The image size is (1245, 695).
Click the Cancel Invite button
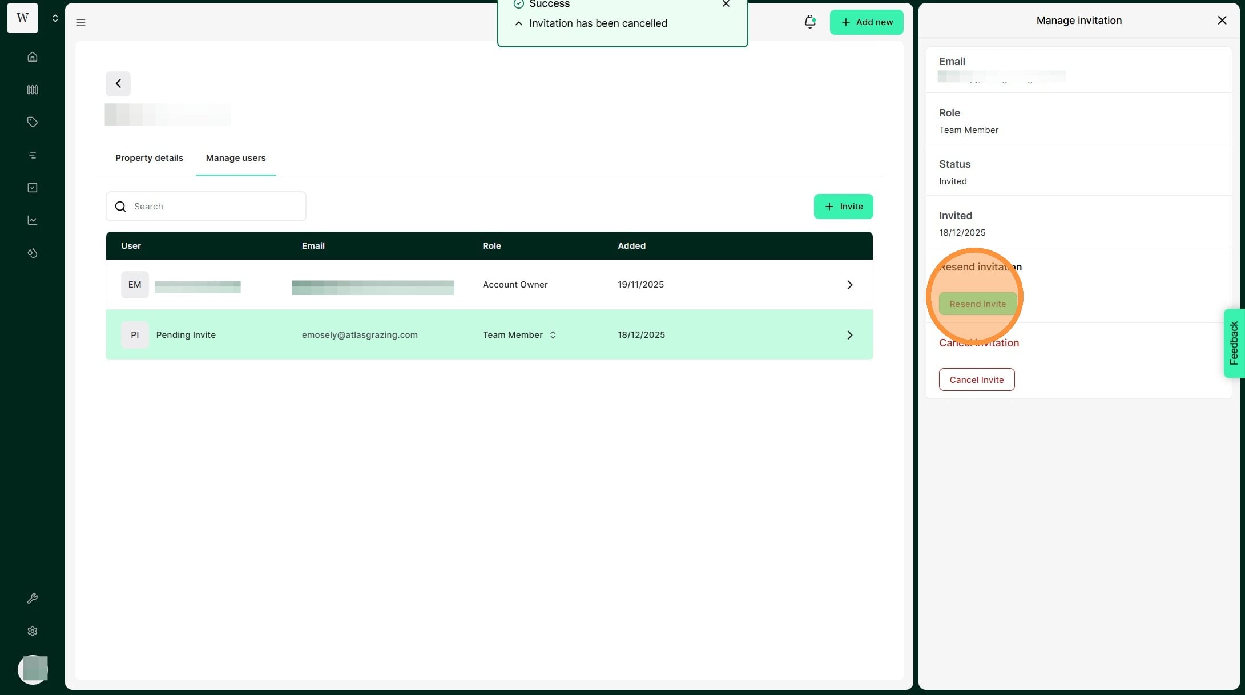pyautogui.click(x=976, y=379)
